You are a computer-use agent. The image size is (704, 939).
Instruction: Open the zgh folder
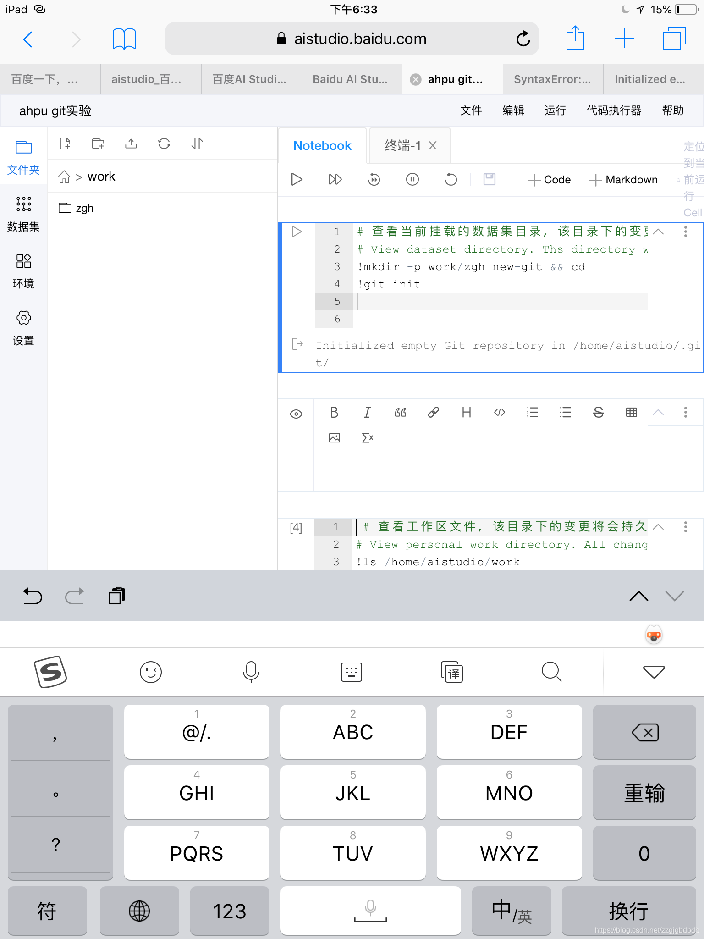76,208
